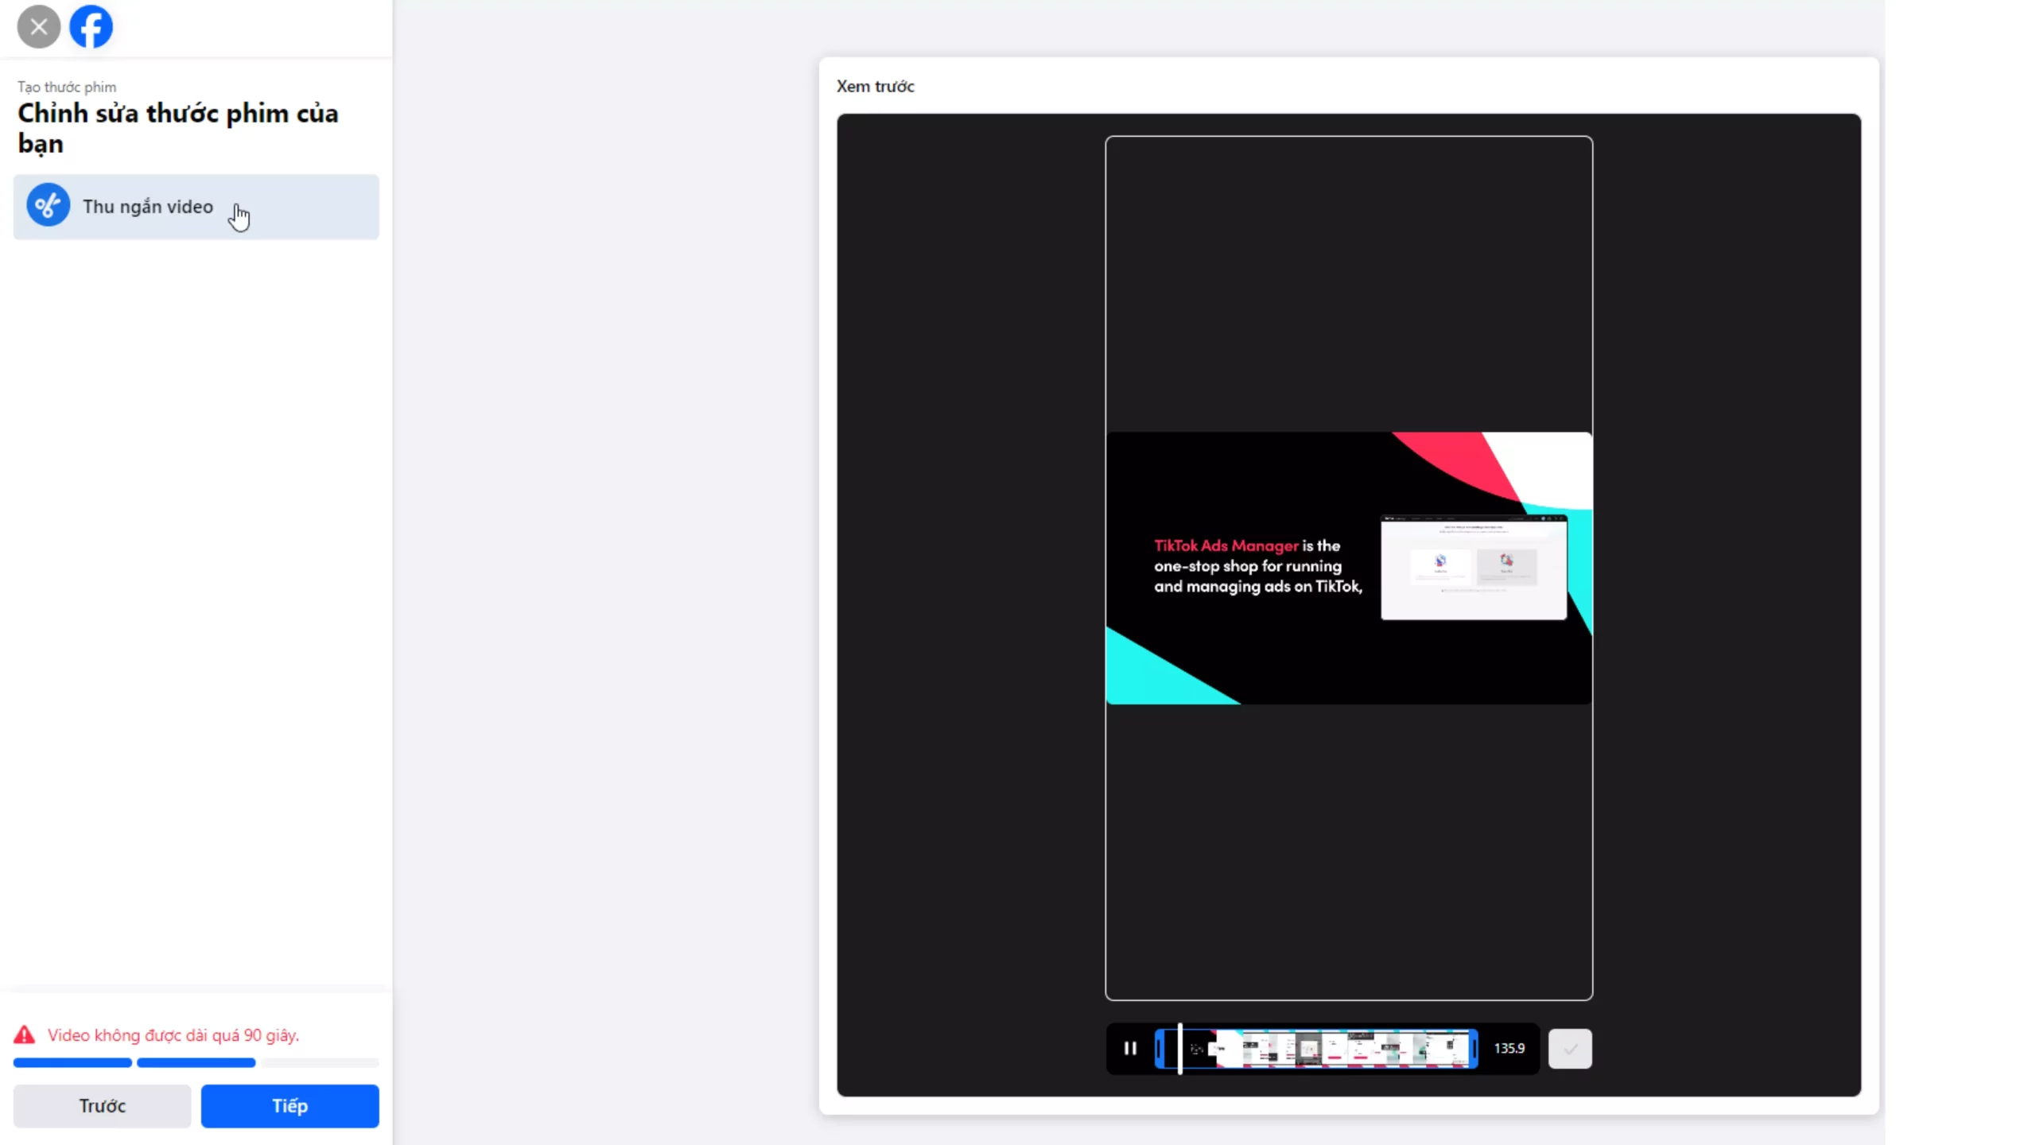The width and height of the screenshot is (2036, 1145).
Task: Click the Xem trước panel heading
Action: (x=875, y=86)
